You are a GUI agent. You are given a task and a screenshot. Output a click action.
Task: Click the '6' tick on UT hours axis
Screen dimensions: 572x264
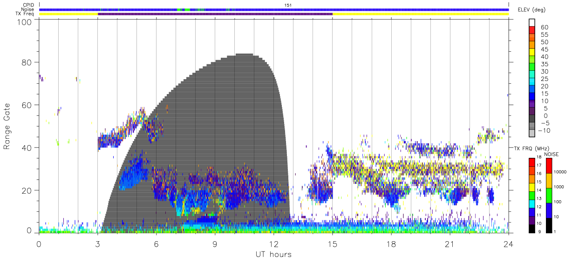157,244
